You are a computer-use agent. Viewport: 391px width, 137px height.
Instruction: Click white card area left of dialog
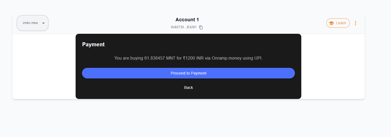[44, 66]
